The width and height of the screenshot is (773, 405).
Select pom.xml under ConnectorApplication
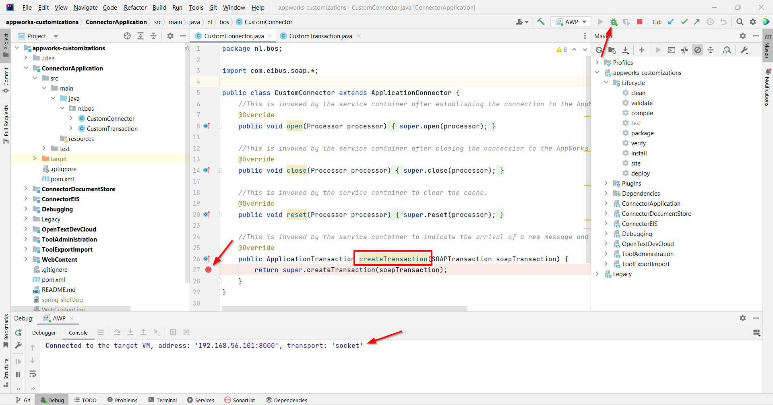pyautogui.click(x=62, y=179)
